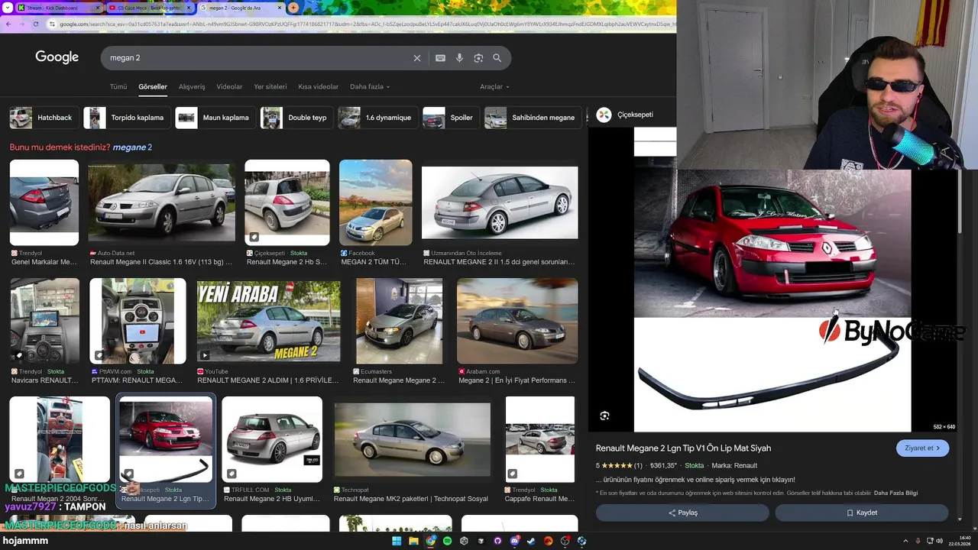The height and width of the screenshot is (550, 978).
Task: Open the Arabam.com Megane 2 thumbnail
Action: click(x=517, y=321)
